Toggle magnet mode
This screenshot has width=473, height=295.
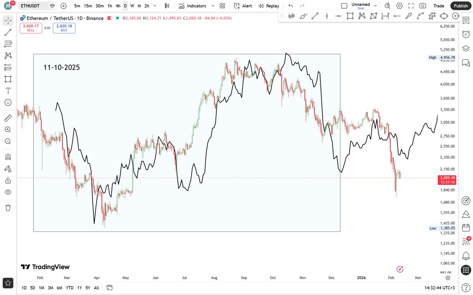tap(8, 157)
